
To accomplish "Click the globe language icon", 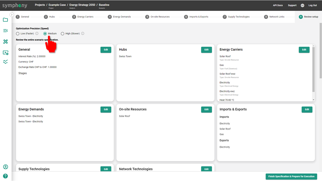I will click(302, 5).
